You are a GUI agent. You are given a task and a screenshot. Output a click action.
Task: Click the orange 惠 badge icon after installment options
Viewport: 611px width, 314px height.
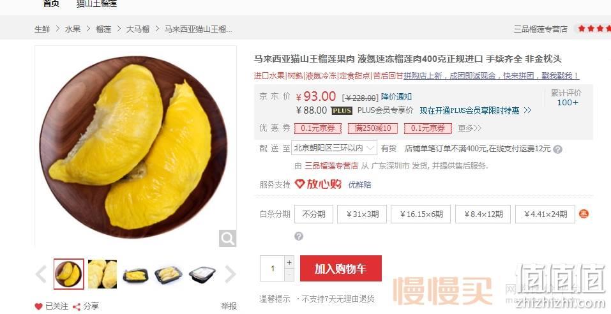[x=584, y=214]
